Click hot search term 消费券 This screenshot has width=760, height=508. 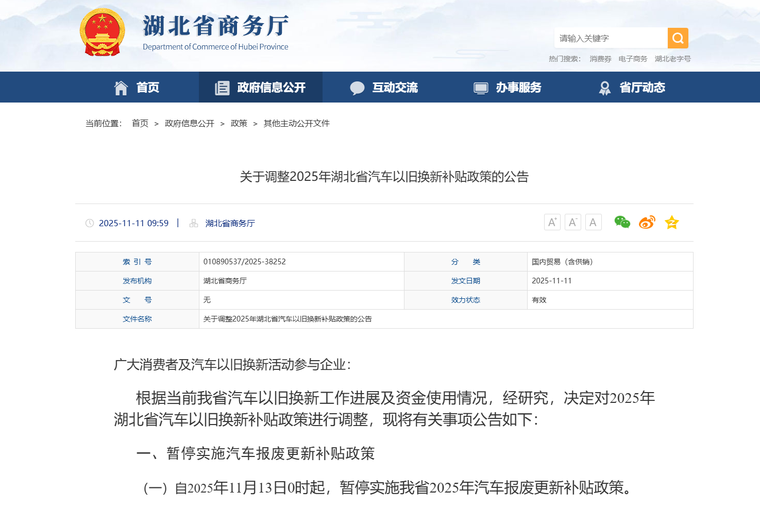(600, 59)
